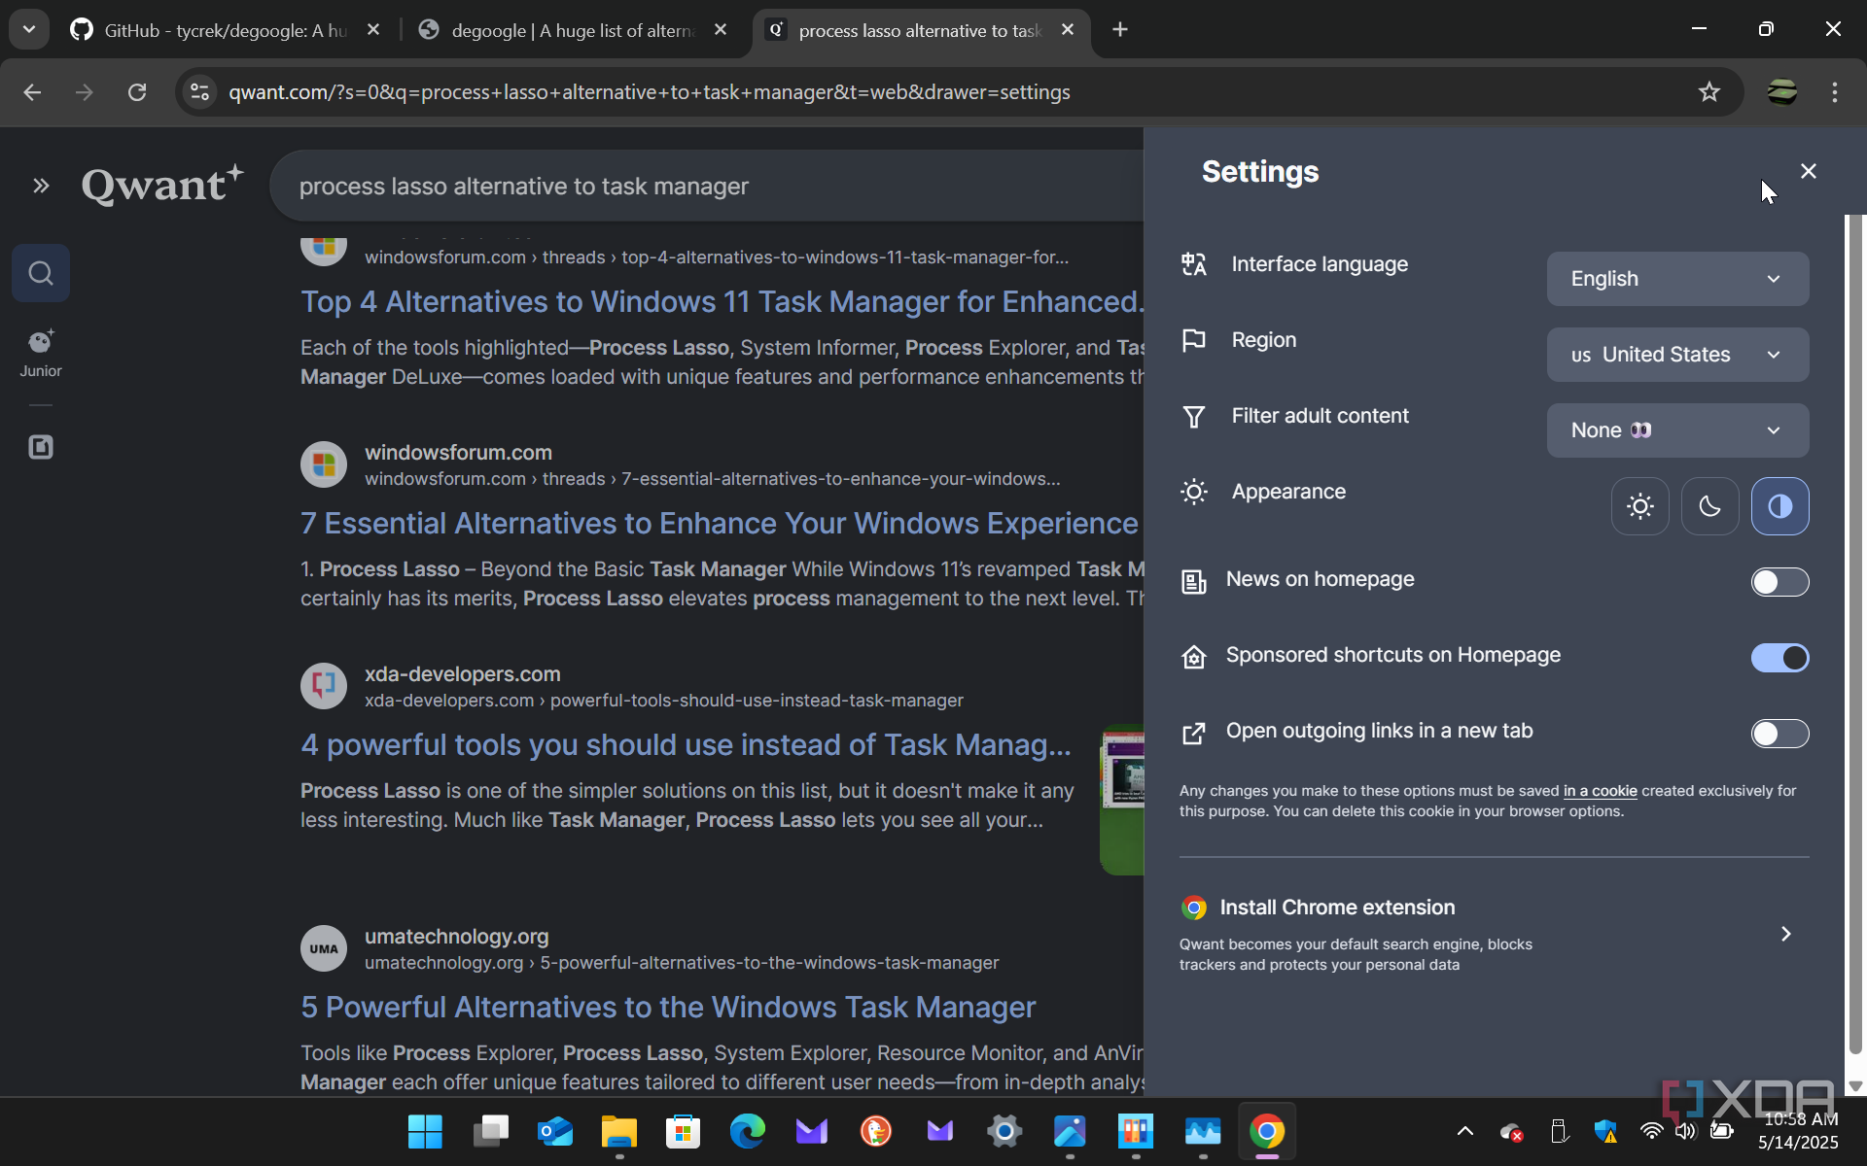Open File Explorer from taskbar
Screen dimensions: 1867x1166
pos(618,1131)
